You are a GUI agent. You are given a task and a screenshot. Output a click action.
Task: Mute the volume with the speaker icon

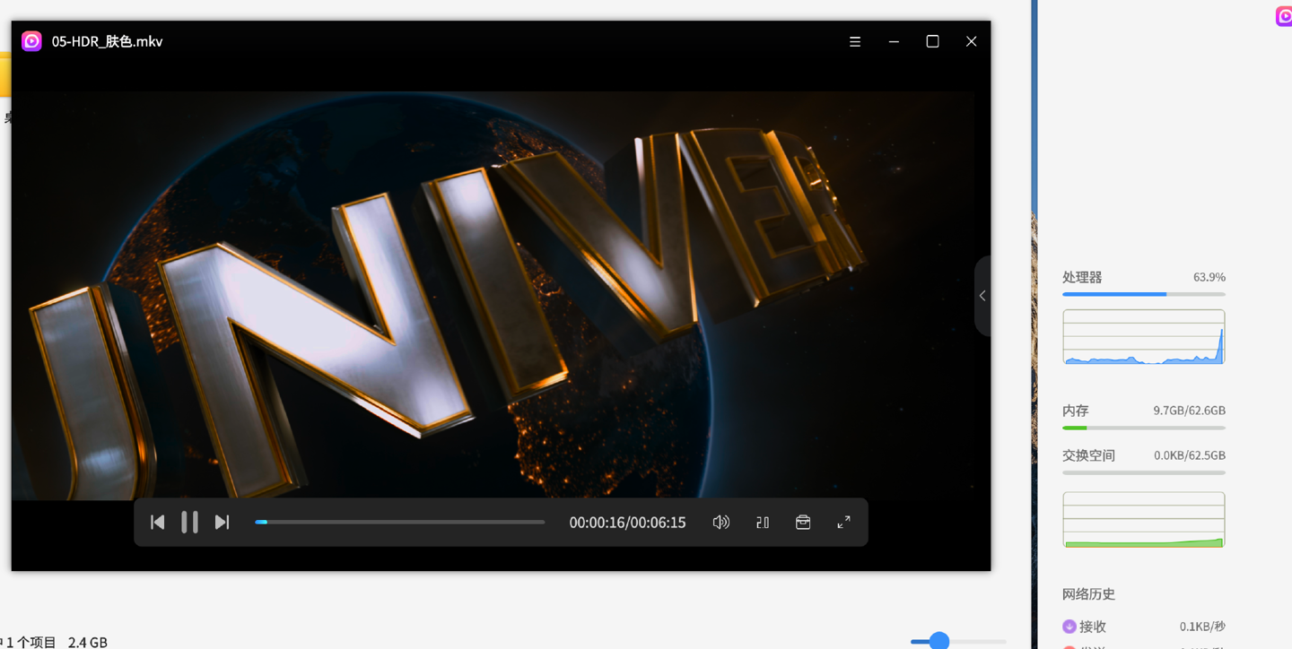(x=720, y=522)
